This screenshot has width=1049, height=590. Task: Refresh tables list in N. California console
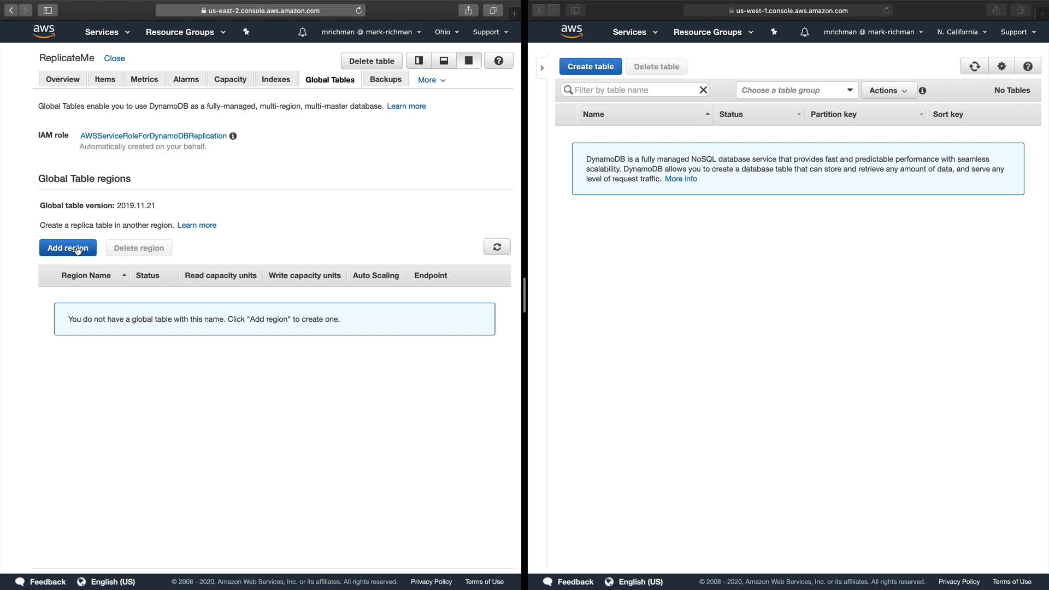(975, 66)
